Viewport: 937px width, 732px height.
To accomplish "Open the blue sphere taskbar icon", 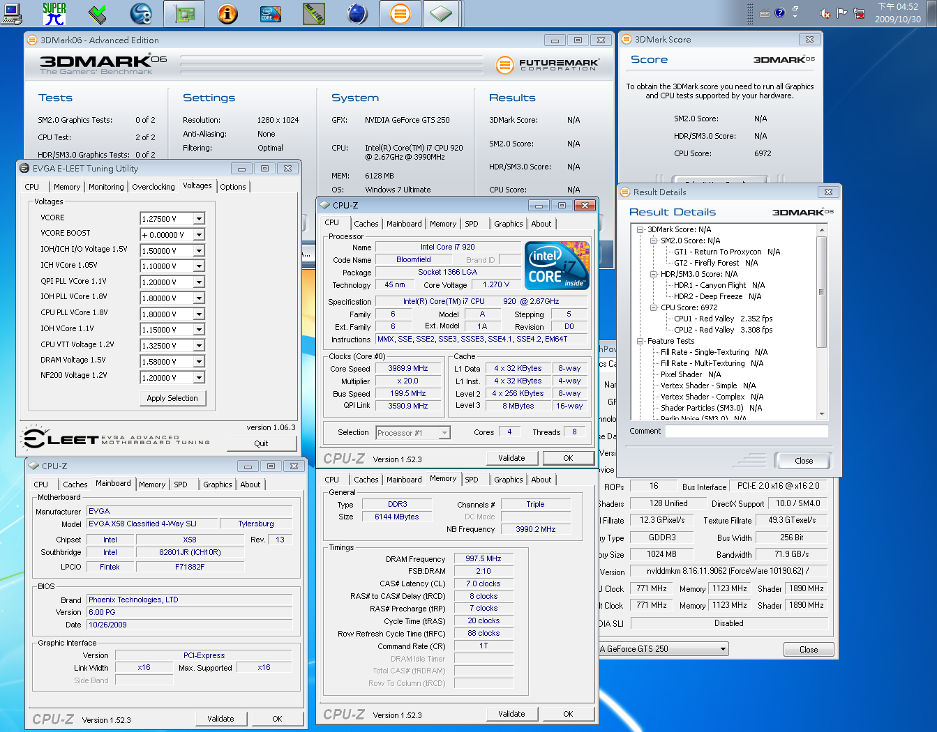I will click(x=357, y=13).
